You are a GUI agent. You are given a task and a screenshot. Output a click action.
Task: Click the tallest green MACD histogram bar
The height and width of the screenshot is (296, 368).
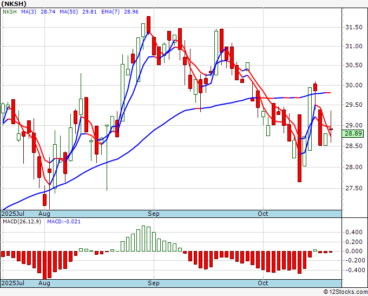pyautogui.click(x=143, y=239)
